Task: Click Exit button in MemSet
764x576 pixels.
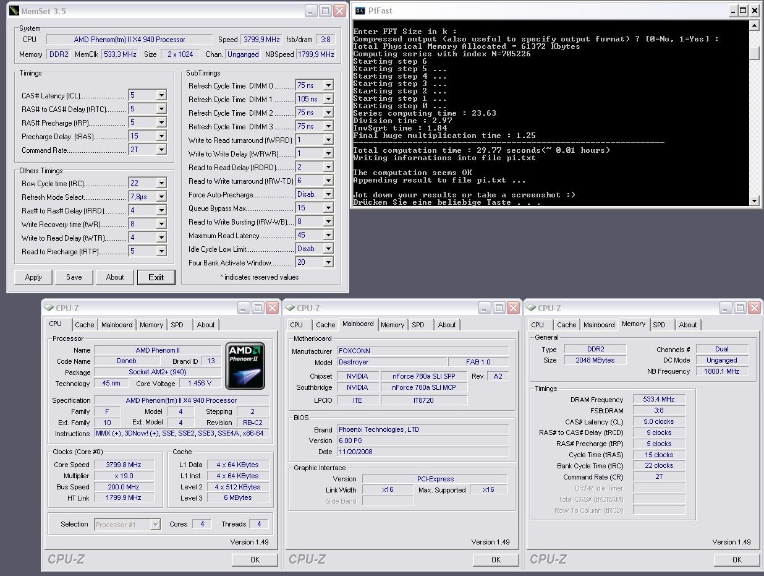Action: (156, 277)
